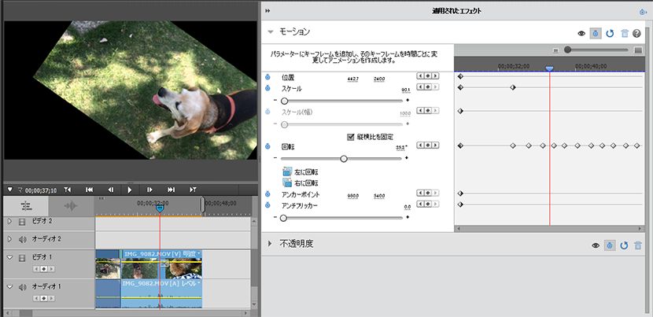
Task: Uncheck the 縦横比を固定 checkbox
Action: [350, 136]
